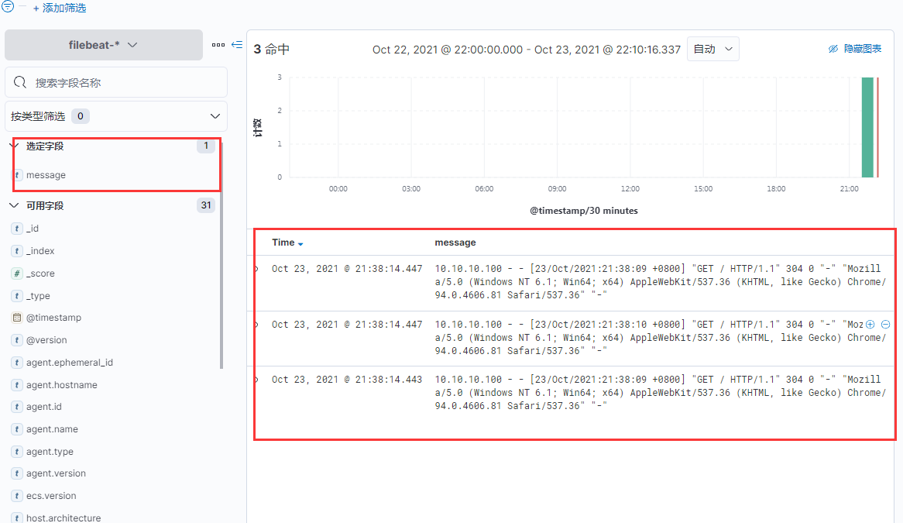This screenshot has width=903, height=523.
Task: Select the _type field
Action: click(38, 296)
